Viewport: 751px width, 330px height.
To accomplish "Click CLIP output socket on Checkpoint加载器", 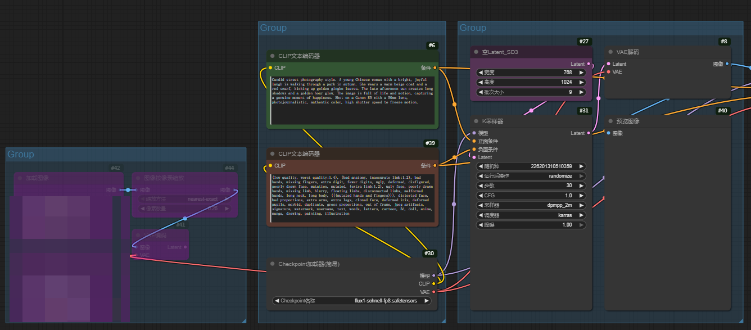I will click(433, 284).
